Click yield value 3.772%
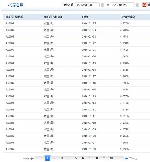150x162 pixels. [124, 103]
